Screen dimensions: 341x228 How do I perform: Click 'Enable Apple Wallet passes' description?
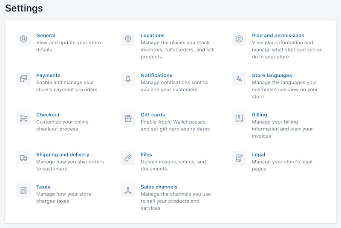coord(175,125)
